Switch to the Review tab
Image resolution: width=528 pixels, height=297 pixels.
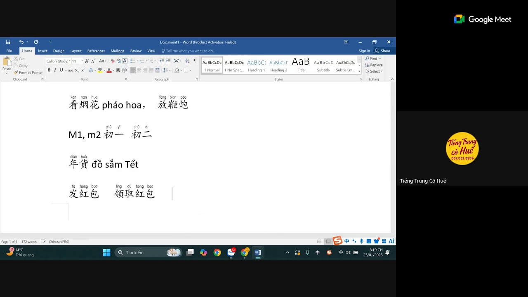click(x=136, y=51)
